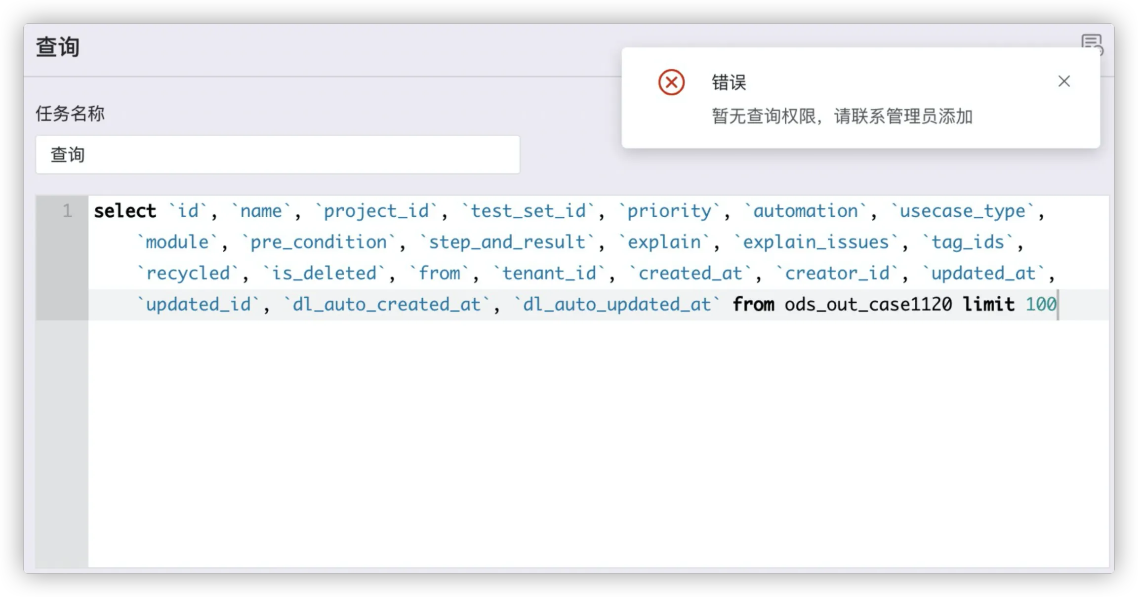Click line number 1 in gutter
Image resolution: width=1138 pixels, height=597 pixels.
[x=67, y=211]
